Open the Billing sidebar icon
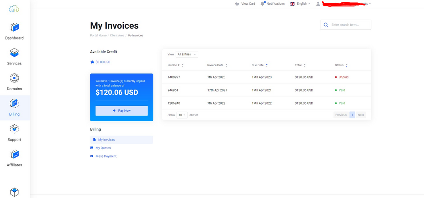The width and height of the screenshot is (424, 198). (x=14, y=103)
